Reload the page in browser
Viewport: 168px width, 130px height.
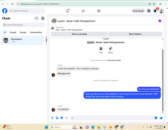pos(12,4)
